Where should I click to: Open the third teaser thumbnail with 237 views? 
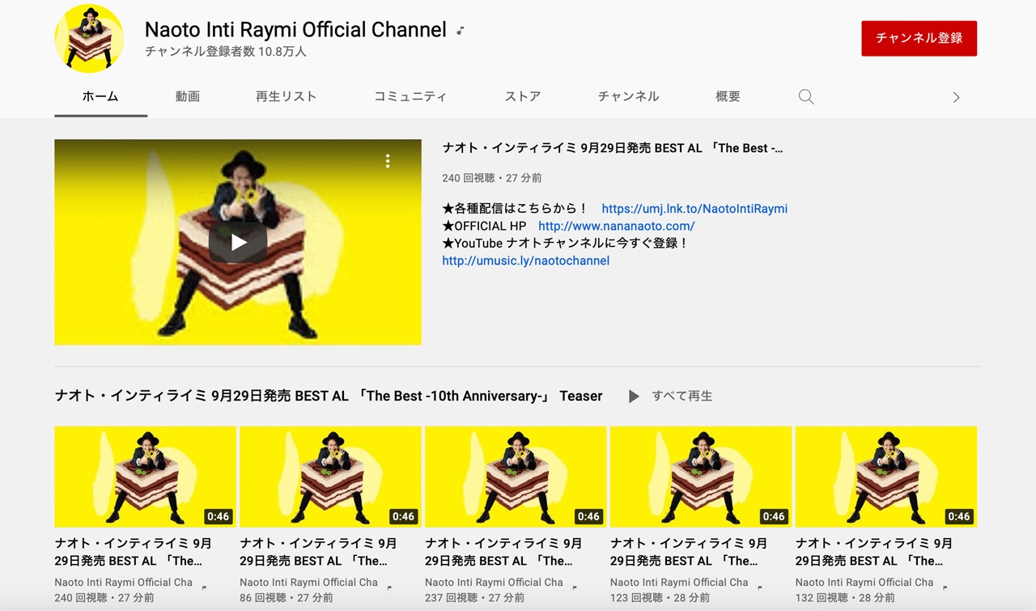coord(516,477)
